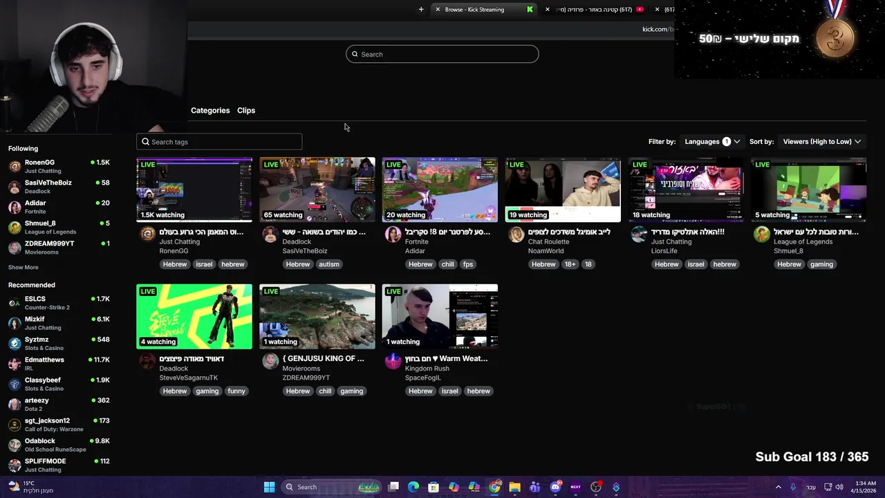Click NoamWorld streamer avatar on stream card
The image size is (885, 498).
click(x=516, y=234)
